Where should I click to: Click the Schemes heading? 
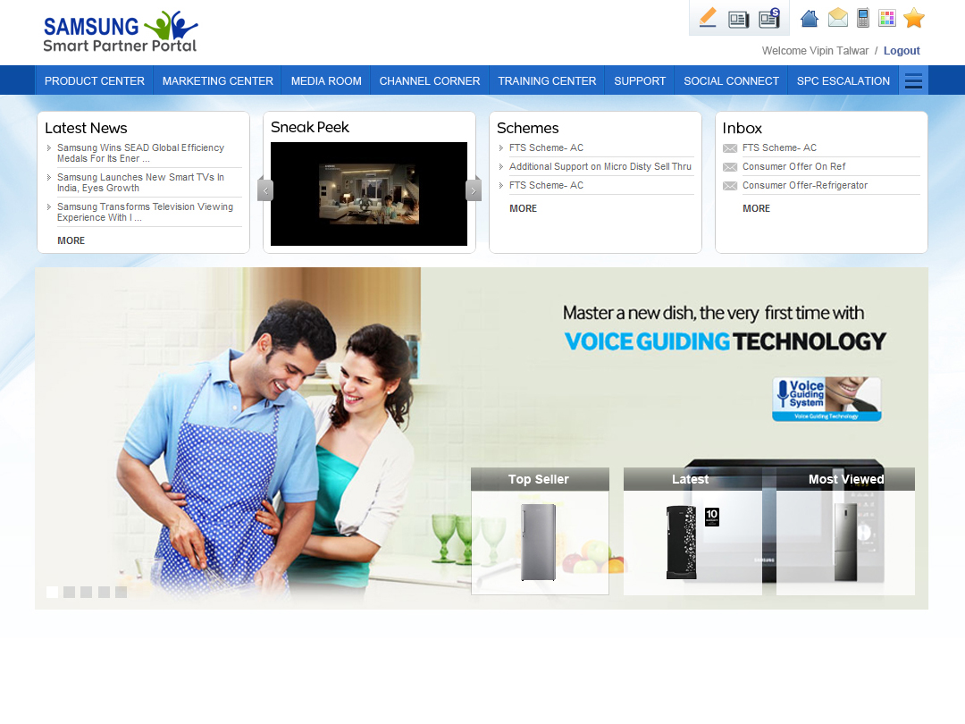[527, 128]
